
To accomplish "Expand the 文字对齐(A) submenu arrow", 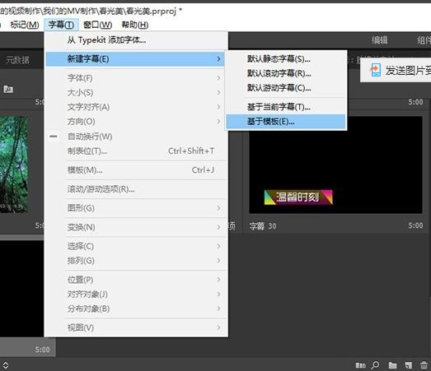I will coord(219,107).
